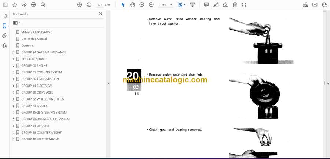The image size is (330, 159).
Task: Zoom in with plus button
Action: coord(151,5)
